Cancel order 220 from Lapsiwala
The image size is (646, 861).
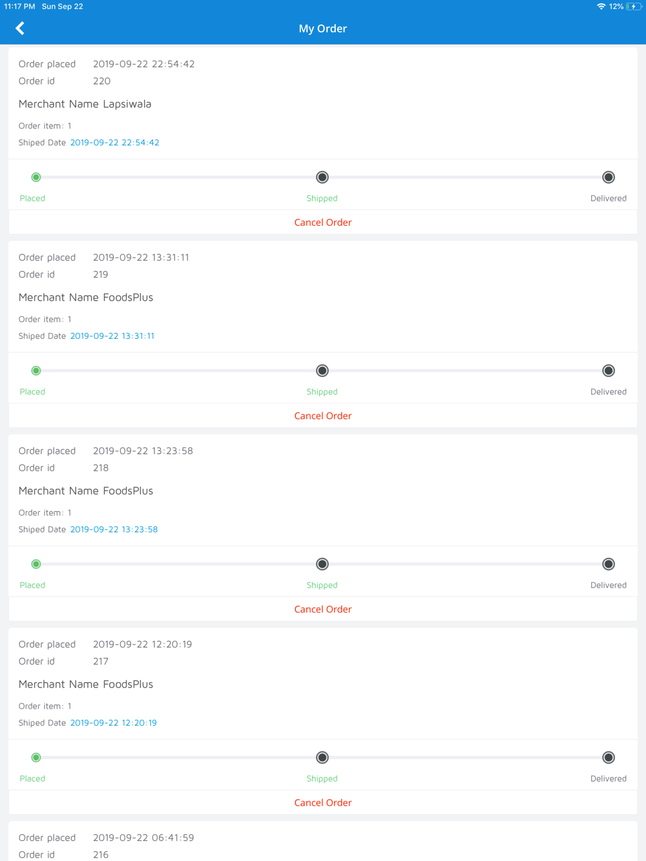[x=323, y=223]
